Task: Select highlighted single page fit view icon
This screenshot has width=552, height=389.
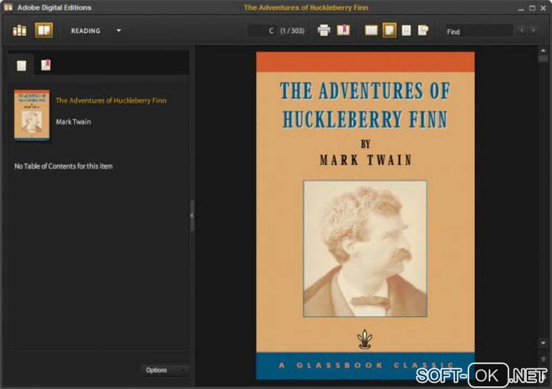Action: [x=389, y=30]
